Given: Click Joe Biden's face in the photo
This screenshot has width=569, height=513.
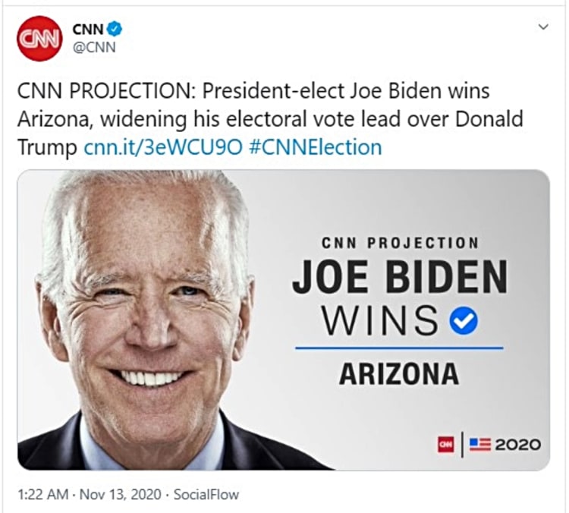Looking at the screenshot, I should click(x=144, y=304).
